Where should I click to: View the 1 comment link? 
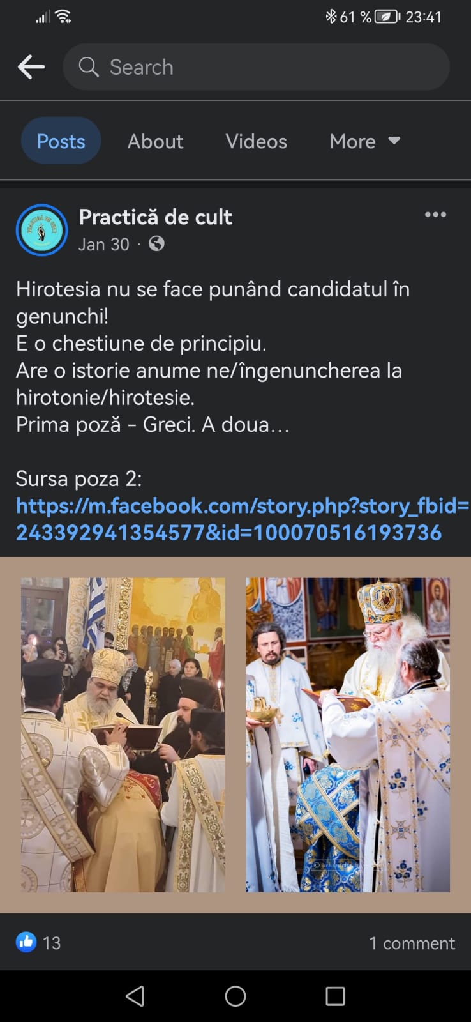click(412, 943)
